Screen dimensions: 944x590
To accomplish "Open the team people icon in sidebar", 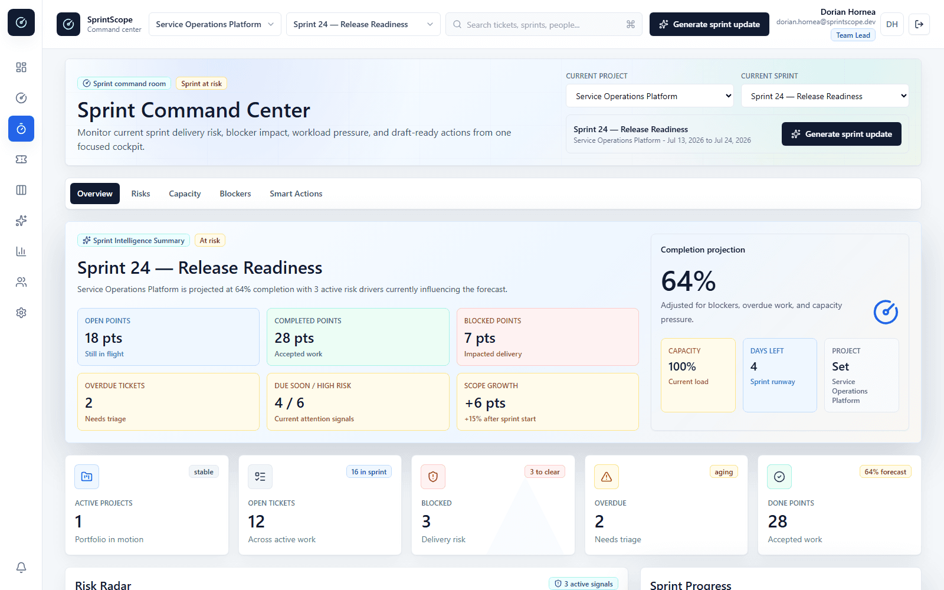I will click(x=21, y=282).
